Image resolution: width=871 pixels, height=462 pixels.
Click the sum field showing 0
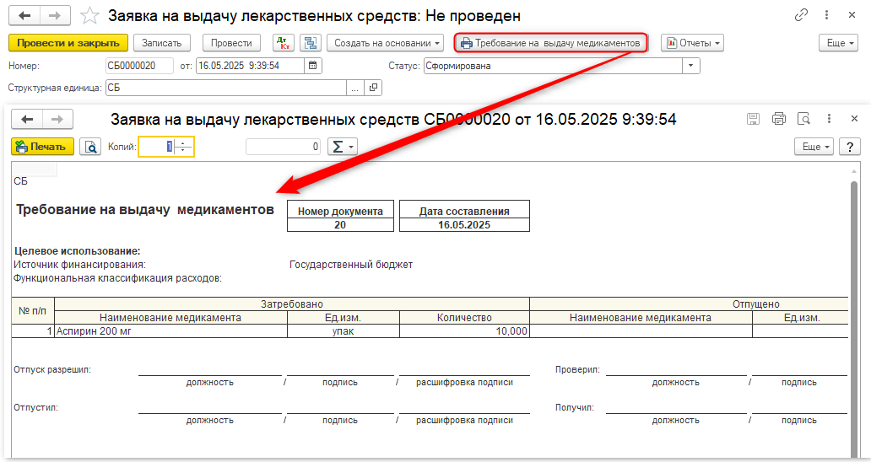click(x=284, y=147)
